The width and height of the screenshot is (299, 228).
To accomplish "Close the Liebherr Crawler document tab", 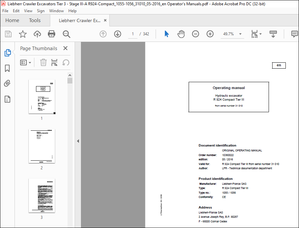I will coord(105,20).
